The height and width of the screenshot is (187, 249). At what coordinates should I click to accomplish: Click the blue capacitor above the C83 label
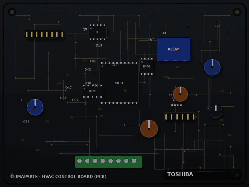click(35, 107)
